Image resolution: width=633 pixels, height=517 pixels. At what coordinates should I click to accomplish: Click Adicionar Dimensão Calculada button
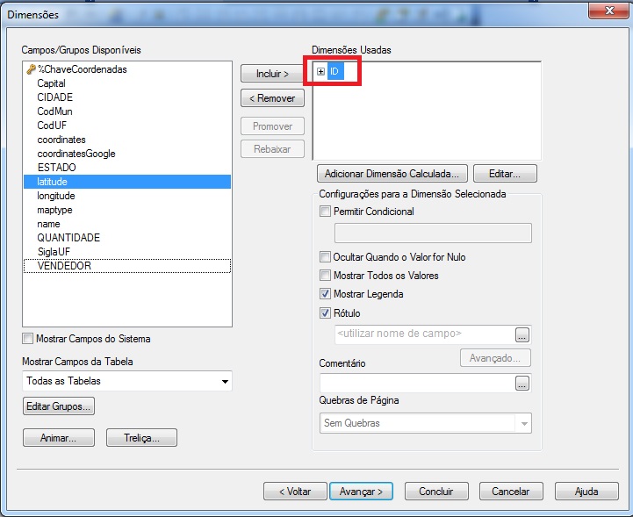click(392, 174)
